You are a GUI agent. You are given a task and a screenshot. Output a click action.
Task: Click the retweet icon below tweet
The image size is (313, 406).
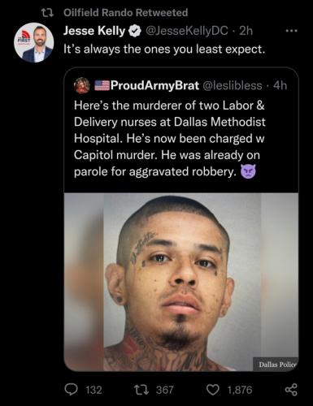(x=141, y=390)
